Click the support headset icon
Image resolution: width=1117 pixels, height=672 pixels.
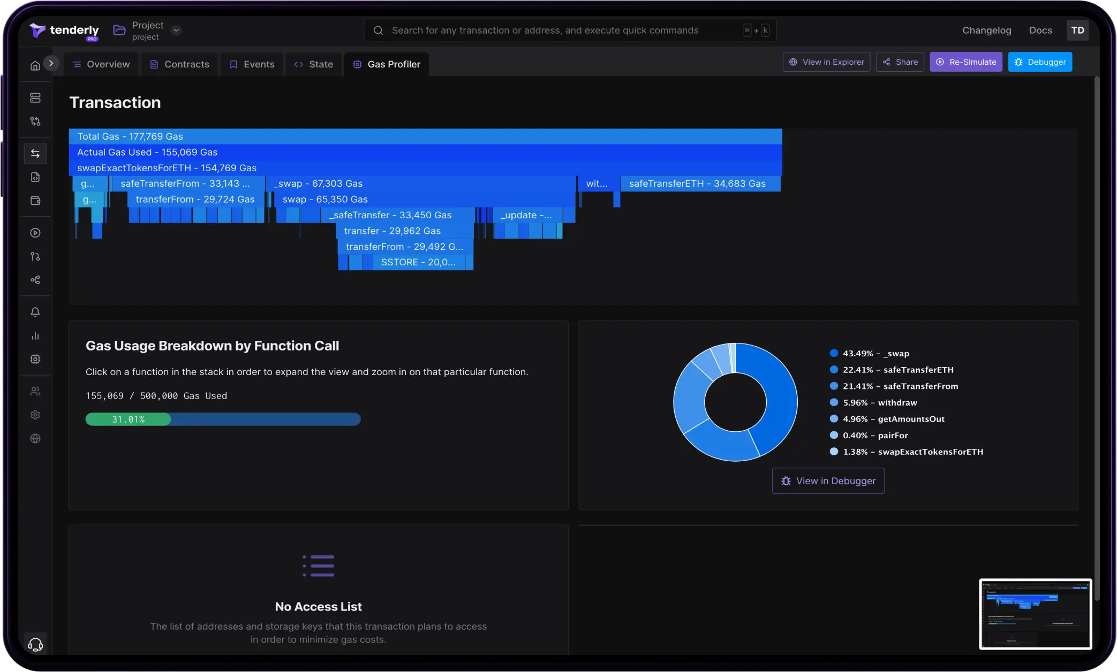point(35,644)
